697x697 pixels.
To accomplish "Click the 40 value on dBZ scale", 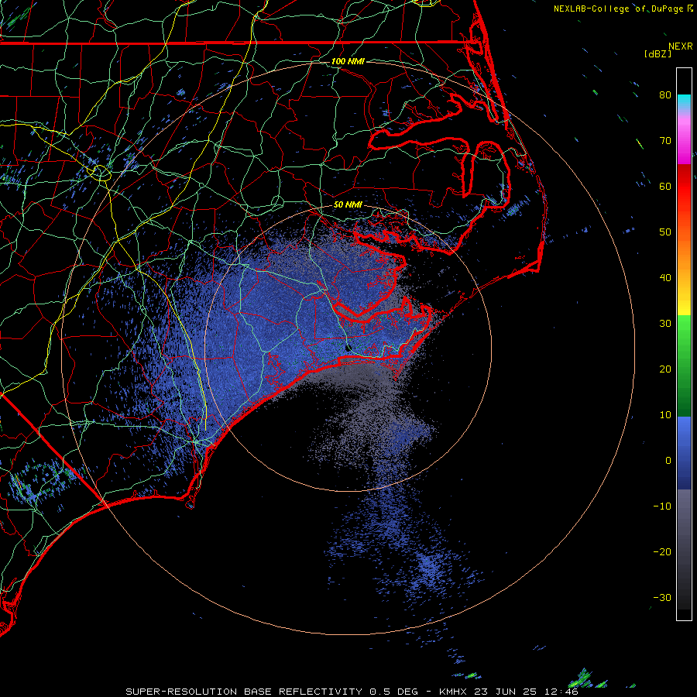I will 665,278.
